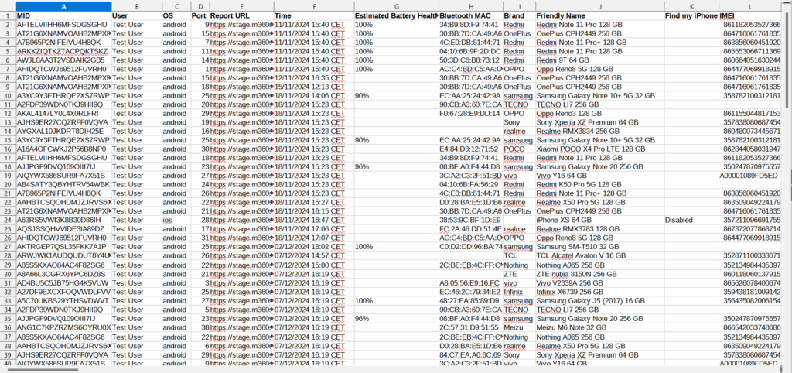Select MAC cell E4:84:D3:12:71:52
792x373 pixels.
coord(471,149)
